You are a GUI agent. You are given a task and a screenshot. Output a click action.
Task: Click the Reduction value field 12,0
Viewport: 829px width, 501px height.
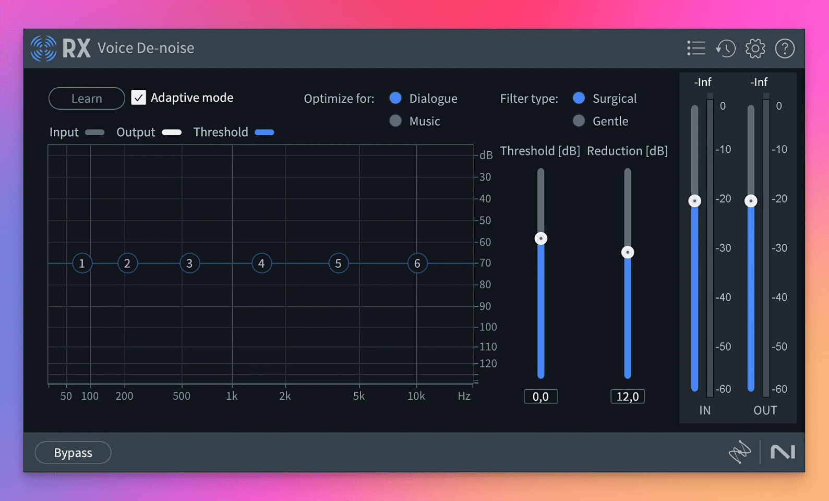click(x=628, y=397)
